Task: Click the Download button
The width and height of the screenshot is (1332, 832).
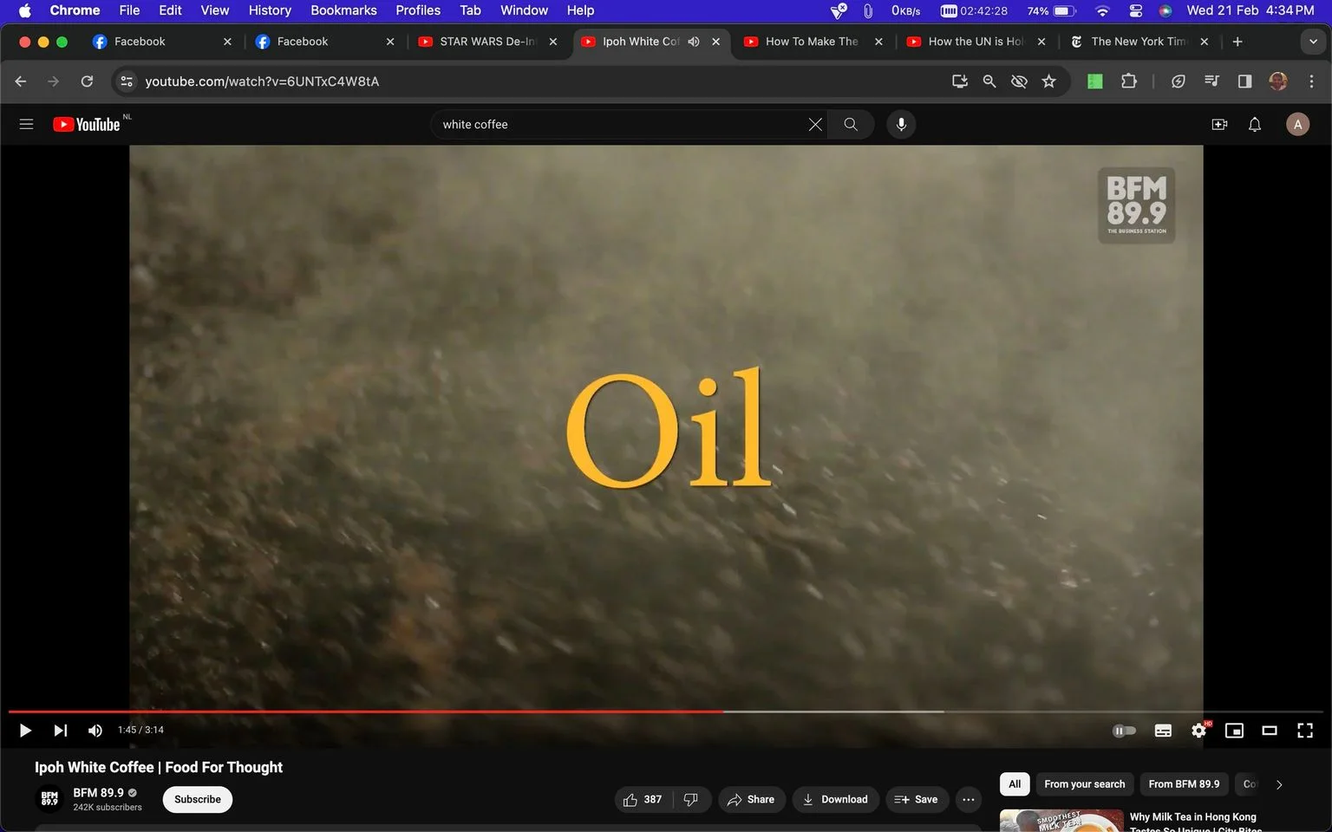Action: point(835,799)
